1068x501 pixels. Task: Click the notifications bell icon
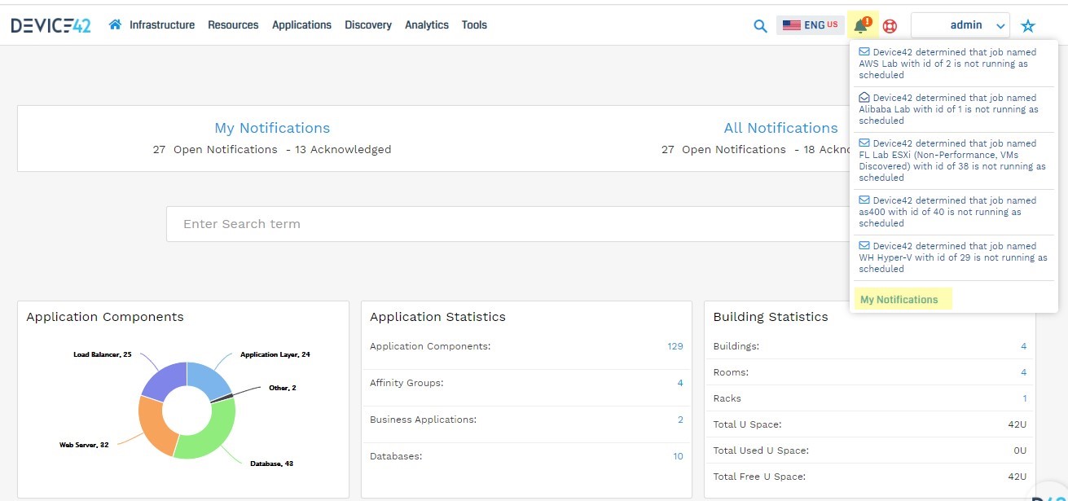click(x=861, y=26)
